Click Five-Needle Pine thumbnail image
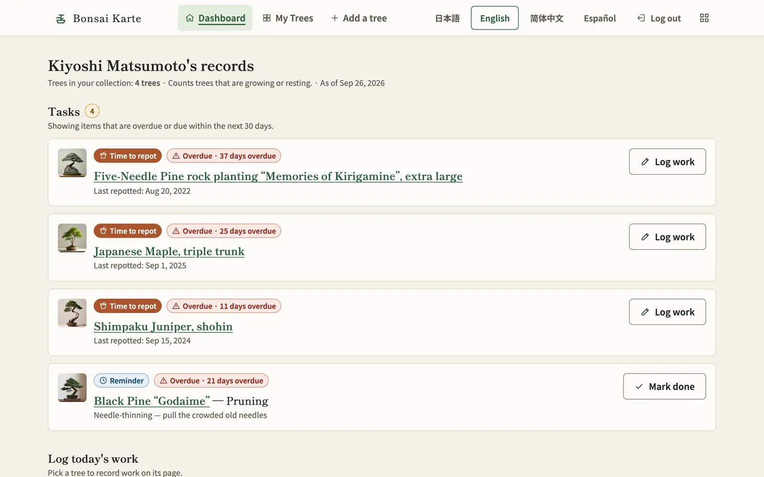764x477 pixels. coord(72,163)
